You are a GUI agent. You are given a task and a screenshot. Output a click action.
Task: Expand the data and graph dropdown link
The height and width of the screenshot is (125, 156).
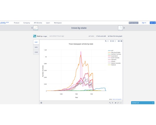[x=117, y=99]
